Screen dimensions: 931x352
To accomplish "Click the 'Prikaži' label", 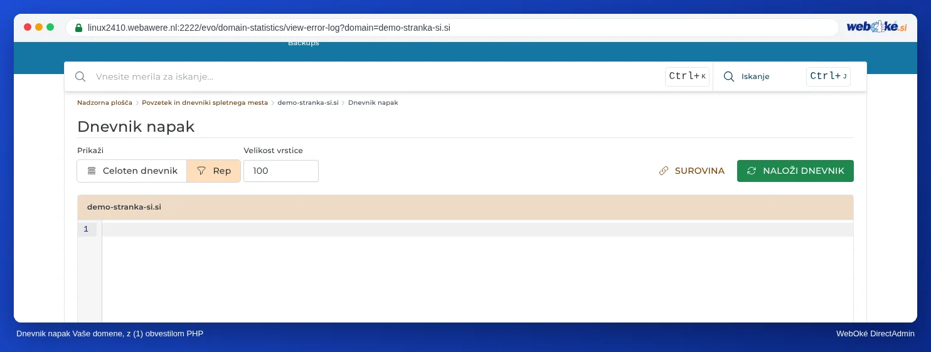I will (x=90, y=151).
